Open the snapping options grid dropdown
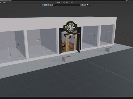The height and width of the screenshot is (99, 133). coord(69,2)
